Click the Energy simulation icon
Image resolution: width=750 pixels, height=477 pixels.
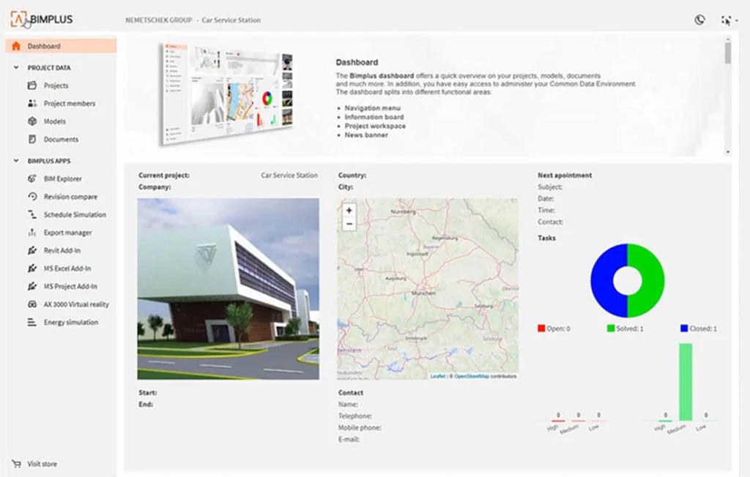coord(32,322)
